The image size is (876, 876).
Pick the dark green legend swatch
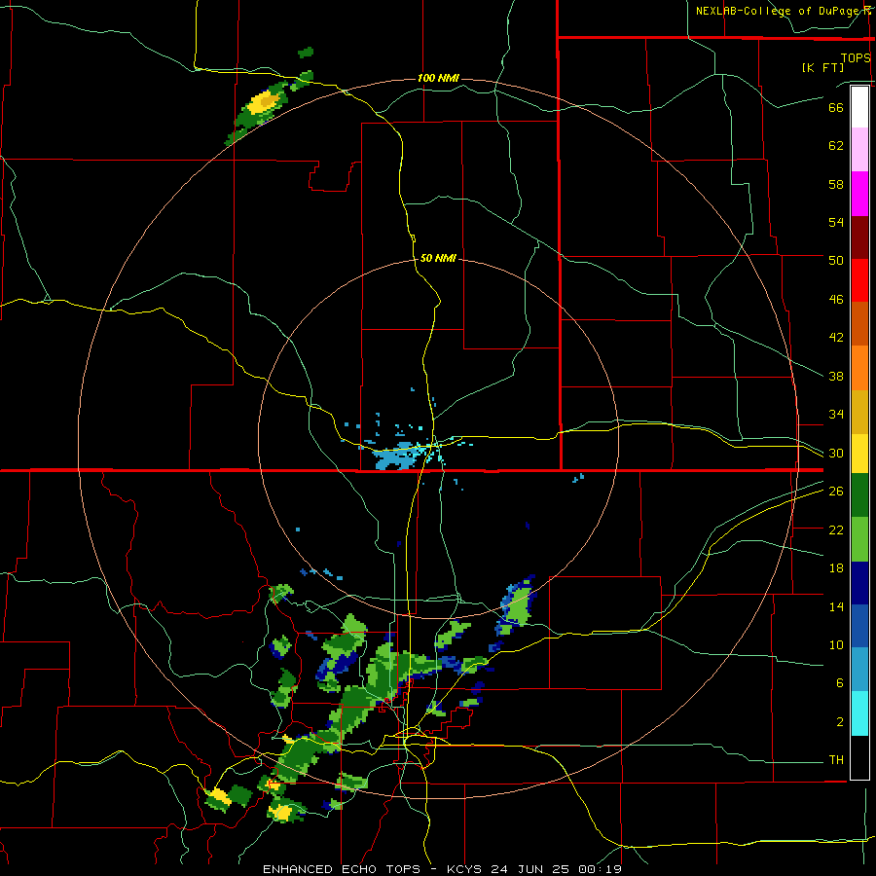point(859,495)
